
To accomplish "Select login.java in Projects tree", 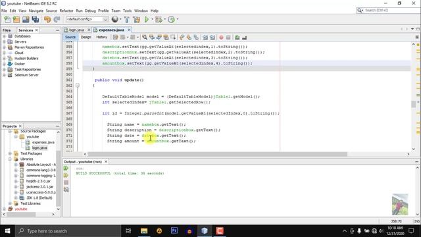I will [39, 147].
